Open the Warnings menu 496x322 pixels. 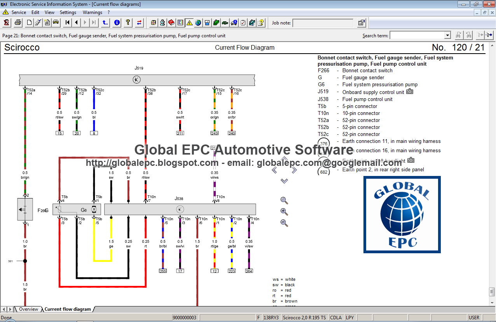coord(93,12)
